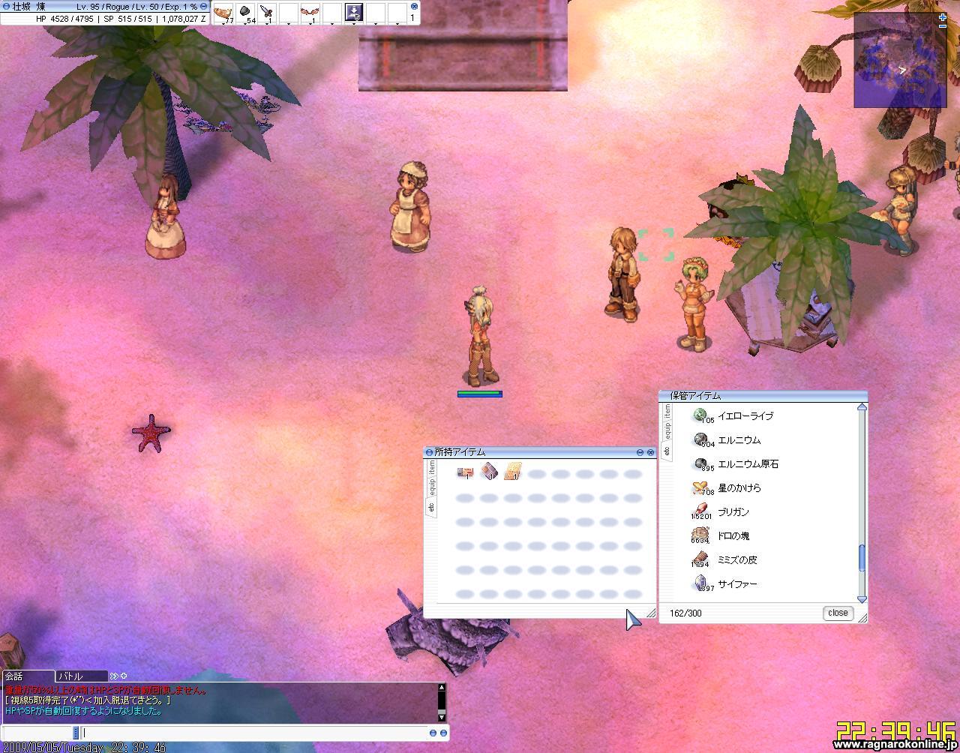960x753 pixels.
Task: Click the first round button right of chat input
Action: pyautogui.click(x=433, y=733)
